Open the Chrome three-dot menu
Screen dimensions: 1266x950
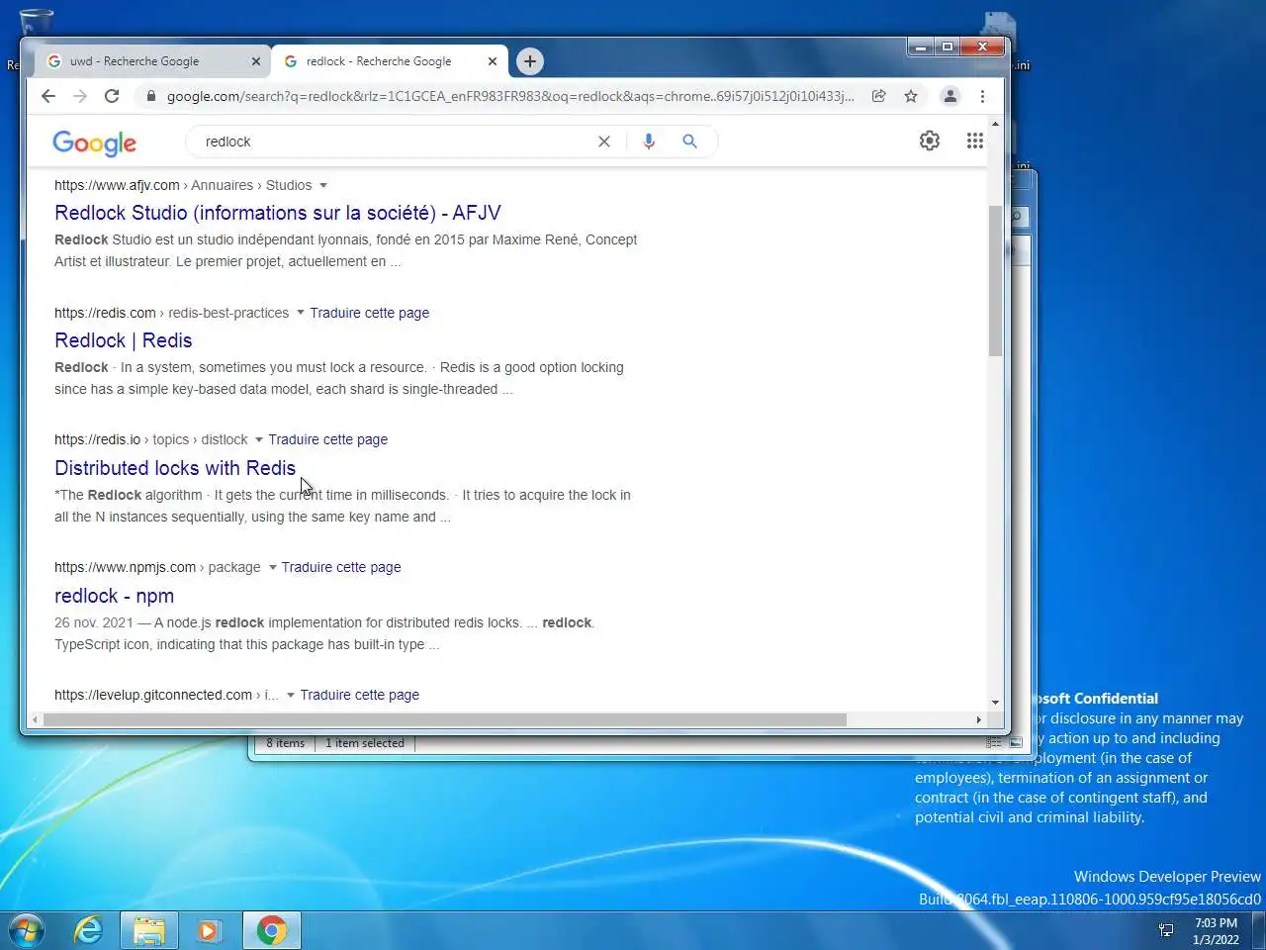coord(982,96)
